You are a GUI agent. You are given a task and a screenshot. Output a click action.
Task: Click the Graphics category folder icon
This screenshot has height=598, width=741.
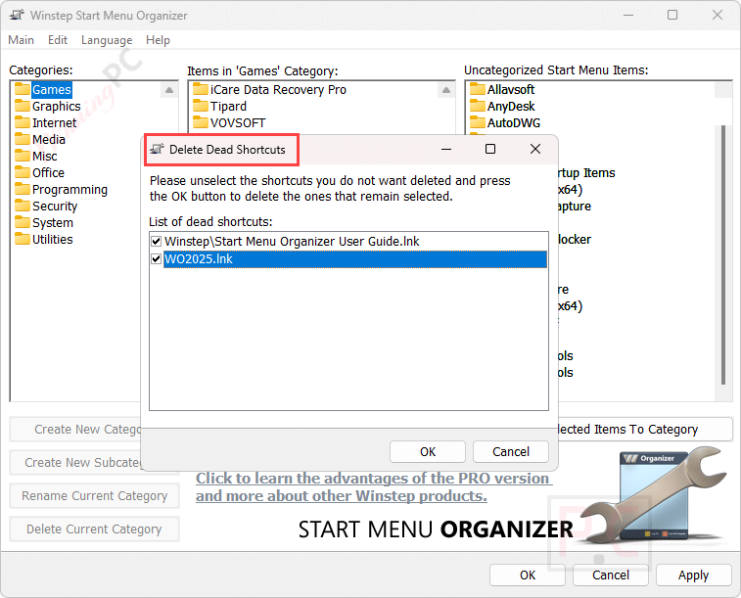[23, 106]
